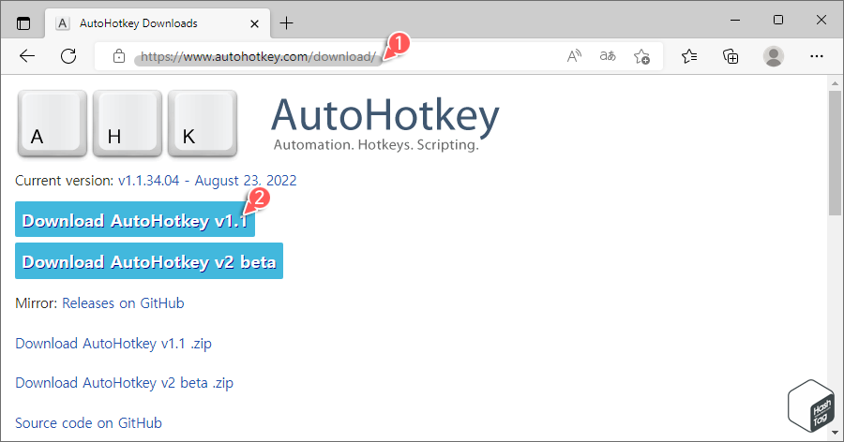View site information lock icon

(x=119, y=56)
